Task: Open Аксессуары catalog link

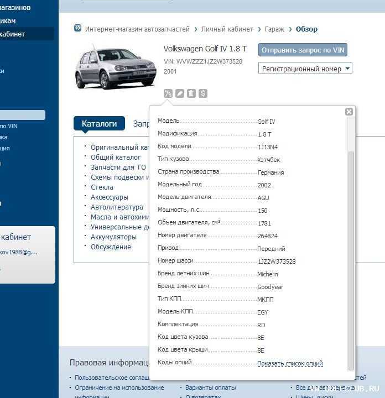Action: pyautogui.click(x=110, y=197)
